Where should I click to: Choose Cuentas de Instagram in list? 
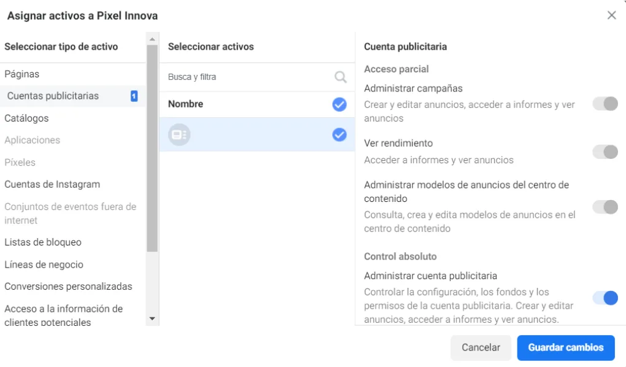[52, 185]
